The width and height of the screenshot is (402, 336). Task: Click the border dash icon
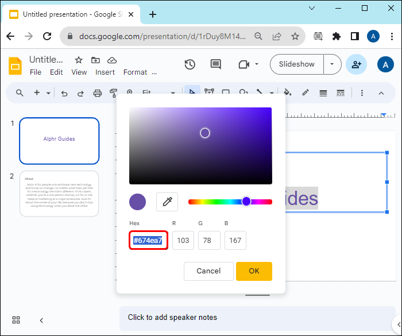coord(341,93)
